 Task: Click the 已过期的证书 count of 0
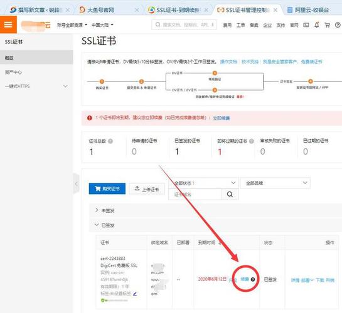click(x=306, y=151)
